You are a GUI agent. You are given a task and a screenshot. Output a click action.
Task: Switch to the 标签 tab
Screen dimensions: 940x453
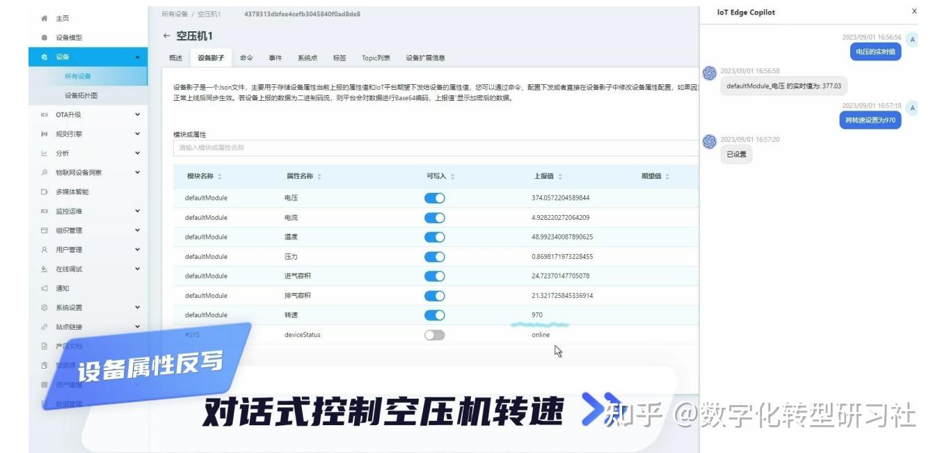pyautogui.click(x=340, y=58)
